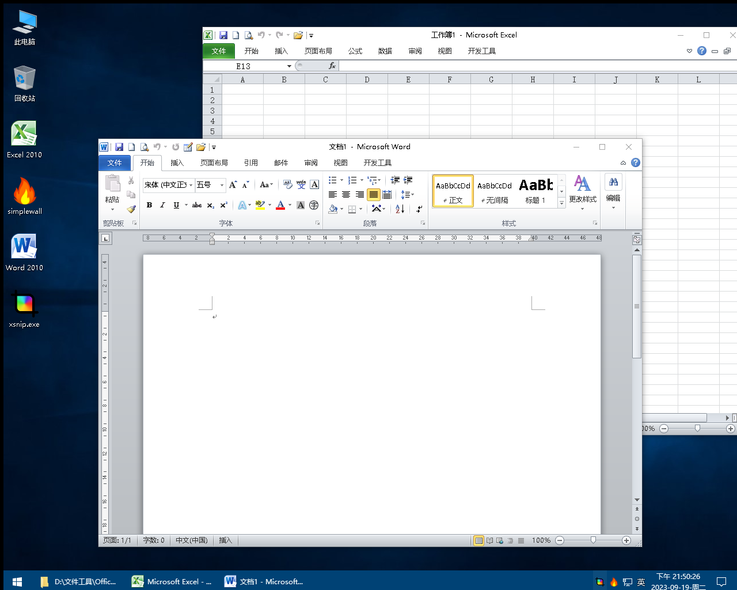Image resolution: width=737 pixels, height=590 pixels.
Task: Open the line spacing dropdown
Action: click(x=407, y=195)
